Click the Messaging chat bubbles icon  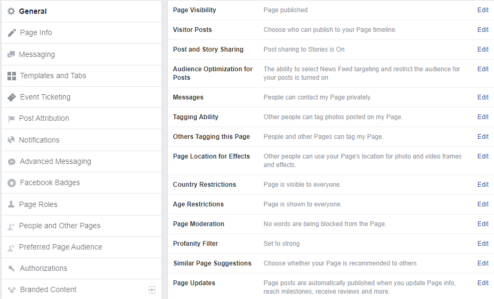(11, 54)
